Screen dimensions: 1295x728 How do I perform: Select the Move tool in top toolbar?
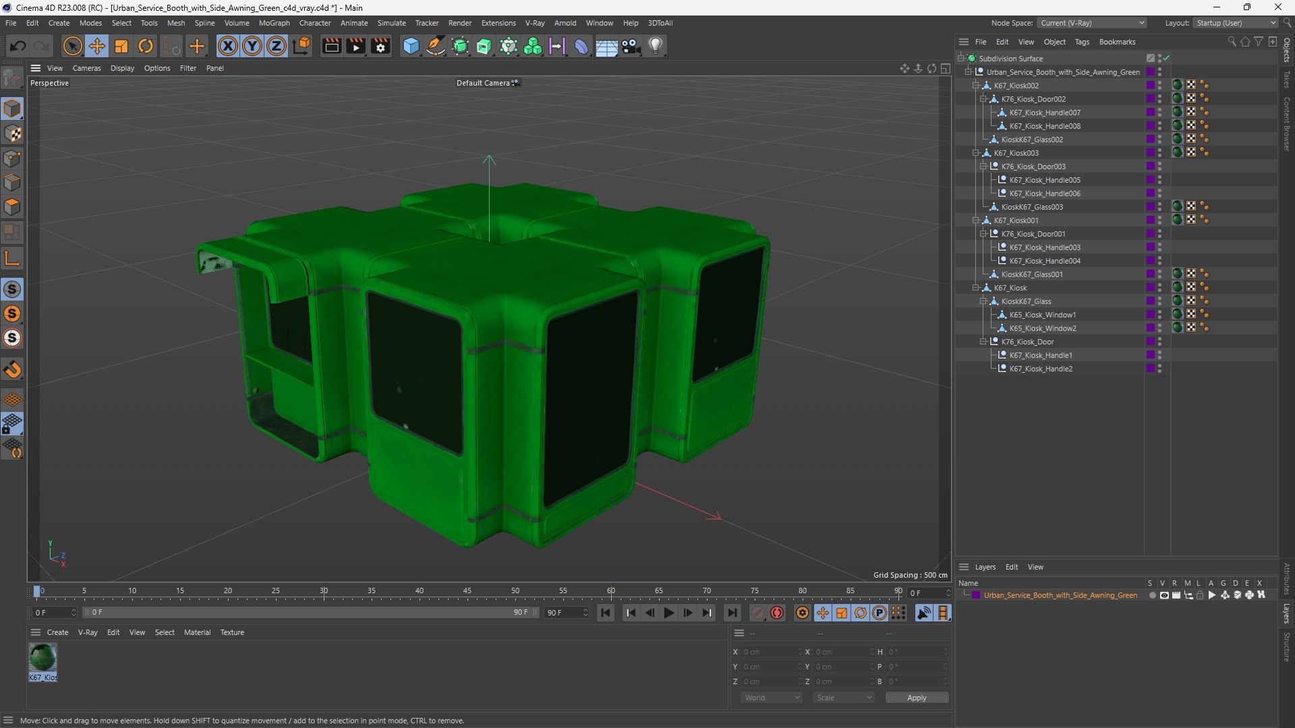97,46
